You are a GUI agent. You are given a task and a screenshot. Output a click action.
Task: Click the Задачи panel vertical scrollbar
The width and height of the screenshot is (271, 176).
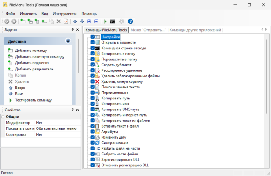[x=79, y=55]
